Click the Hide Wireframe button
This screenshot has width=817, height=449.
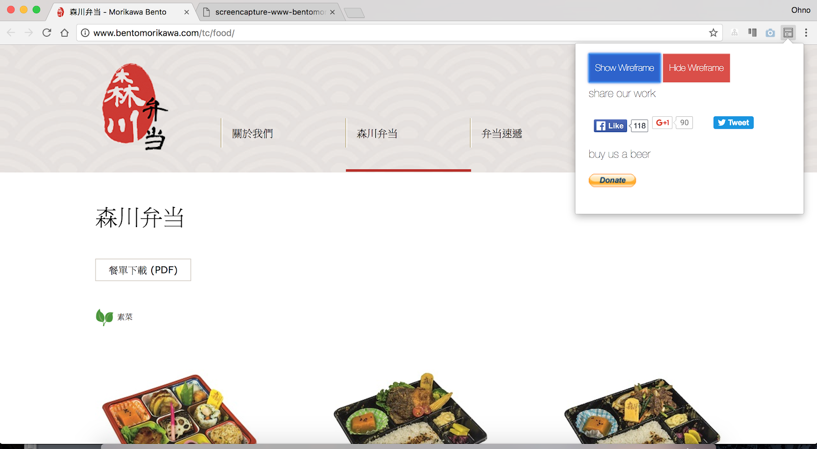696,68
